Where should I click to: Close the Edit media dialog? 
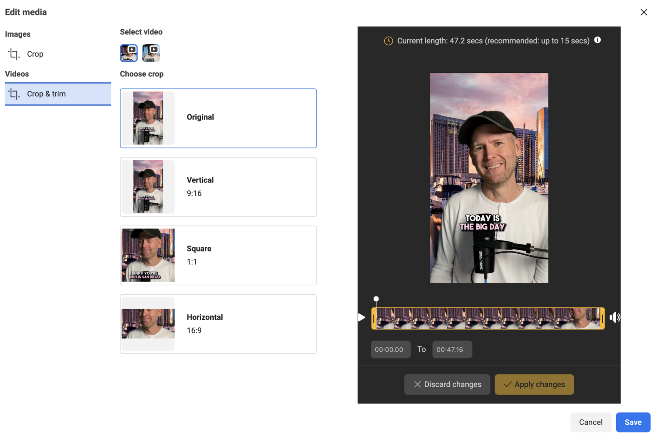tap(644, 12)
